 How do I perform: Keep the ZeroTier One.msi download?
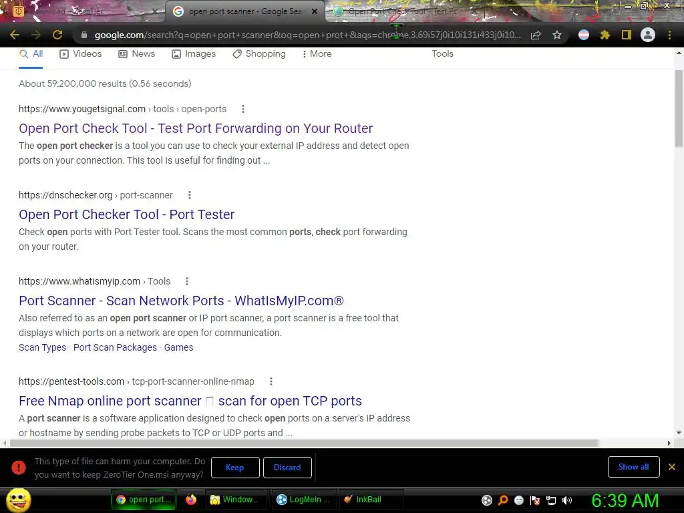point(235,468)
